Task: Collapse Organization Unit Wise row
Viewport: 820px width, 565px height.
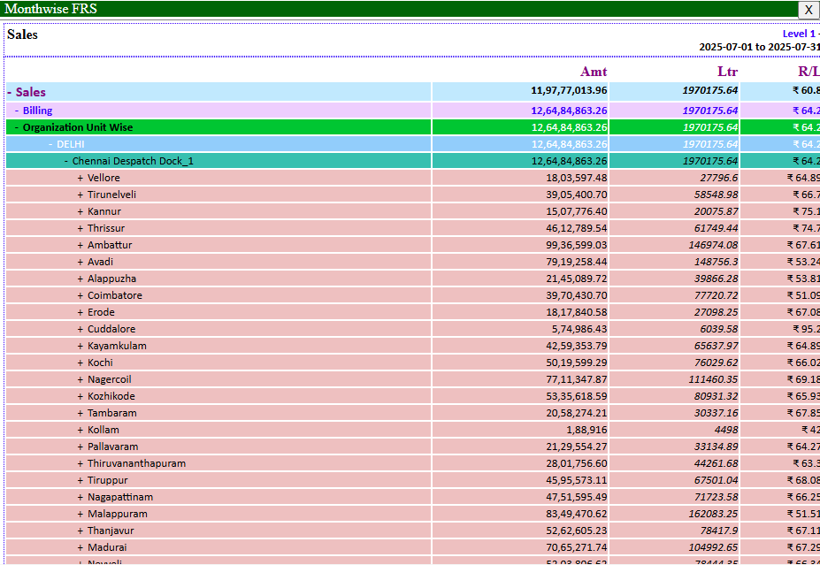Action: (16, 127)
